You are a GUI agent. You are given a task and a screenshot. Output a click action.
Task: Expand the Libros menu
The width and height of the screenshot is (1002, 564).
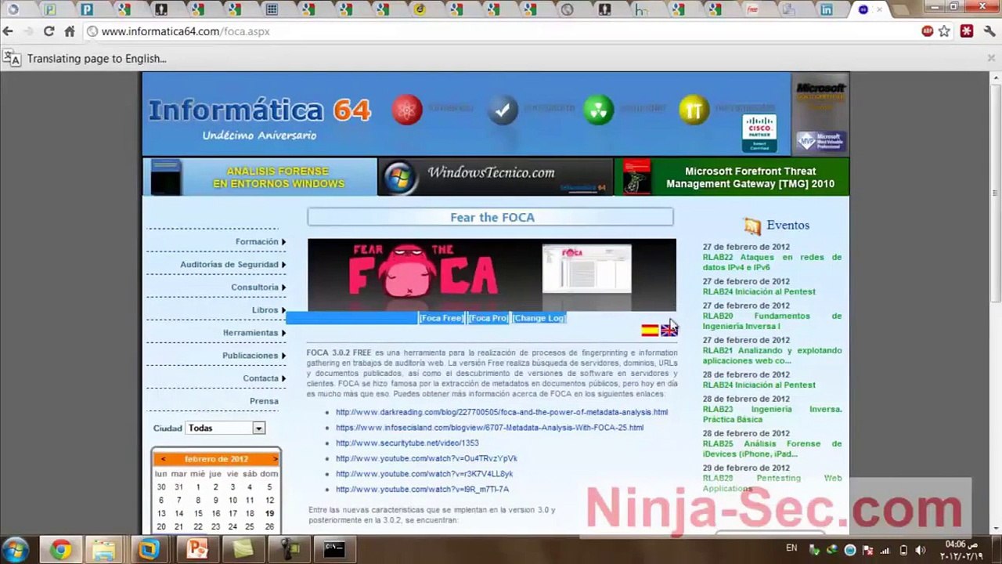coord(269,310)
